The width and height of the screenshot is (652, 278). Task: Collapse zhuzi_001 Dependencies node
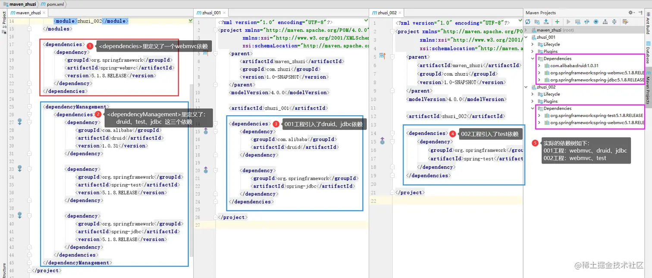(533, 59)
